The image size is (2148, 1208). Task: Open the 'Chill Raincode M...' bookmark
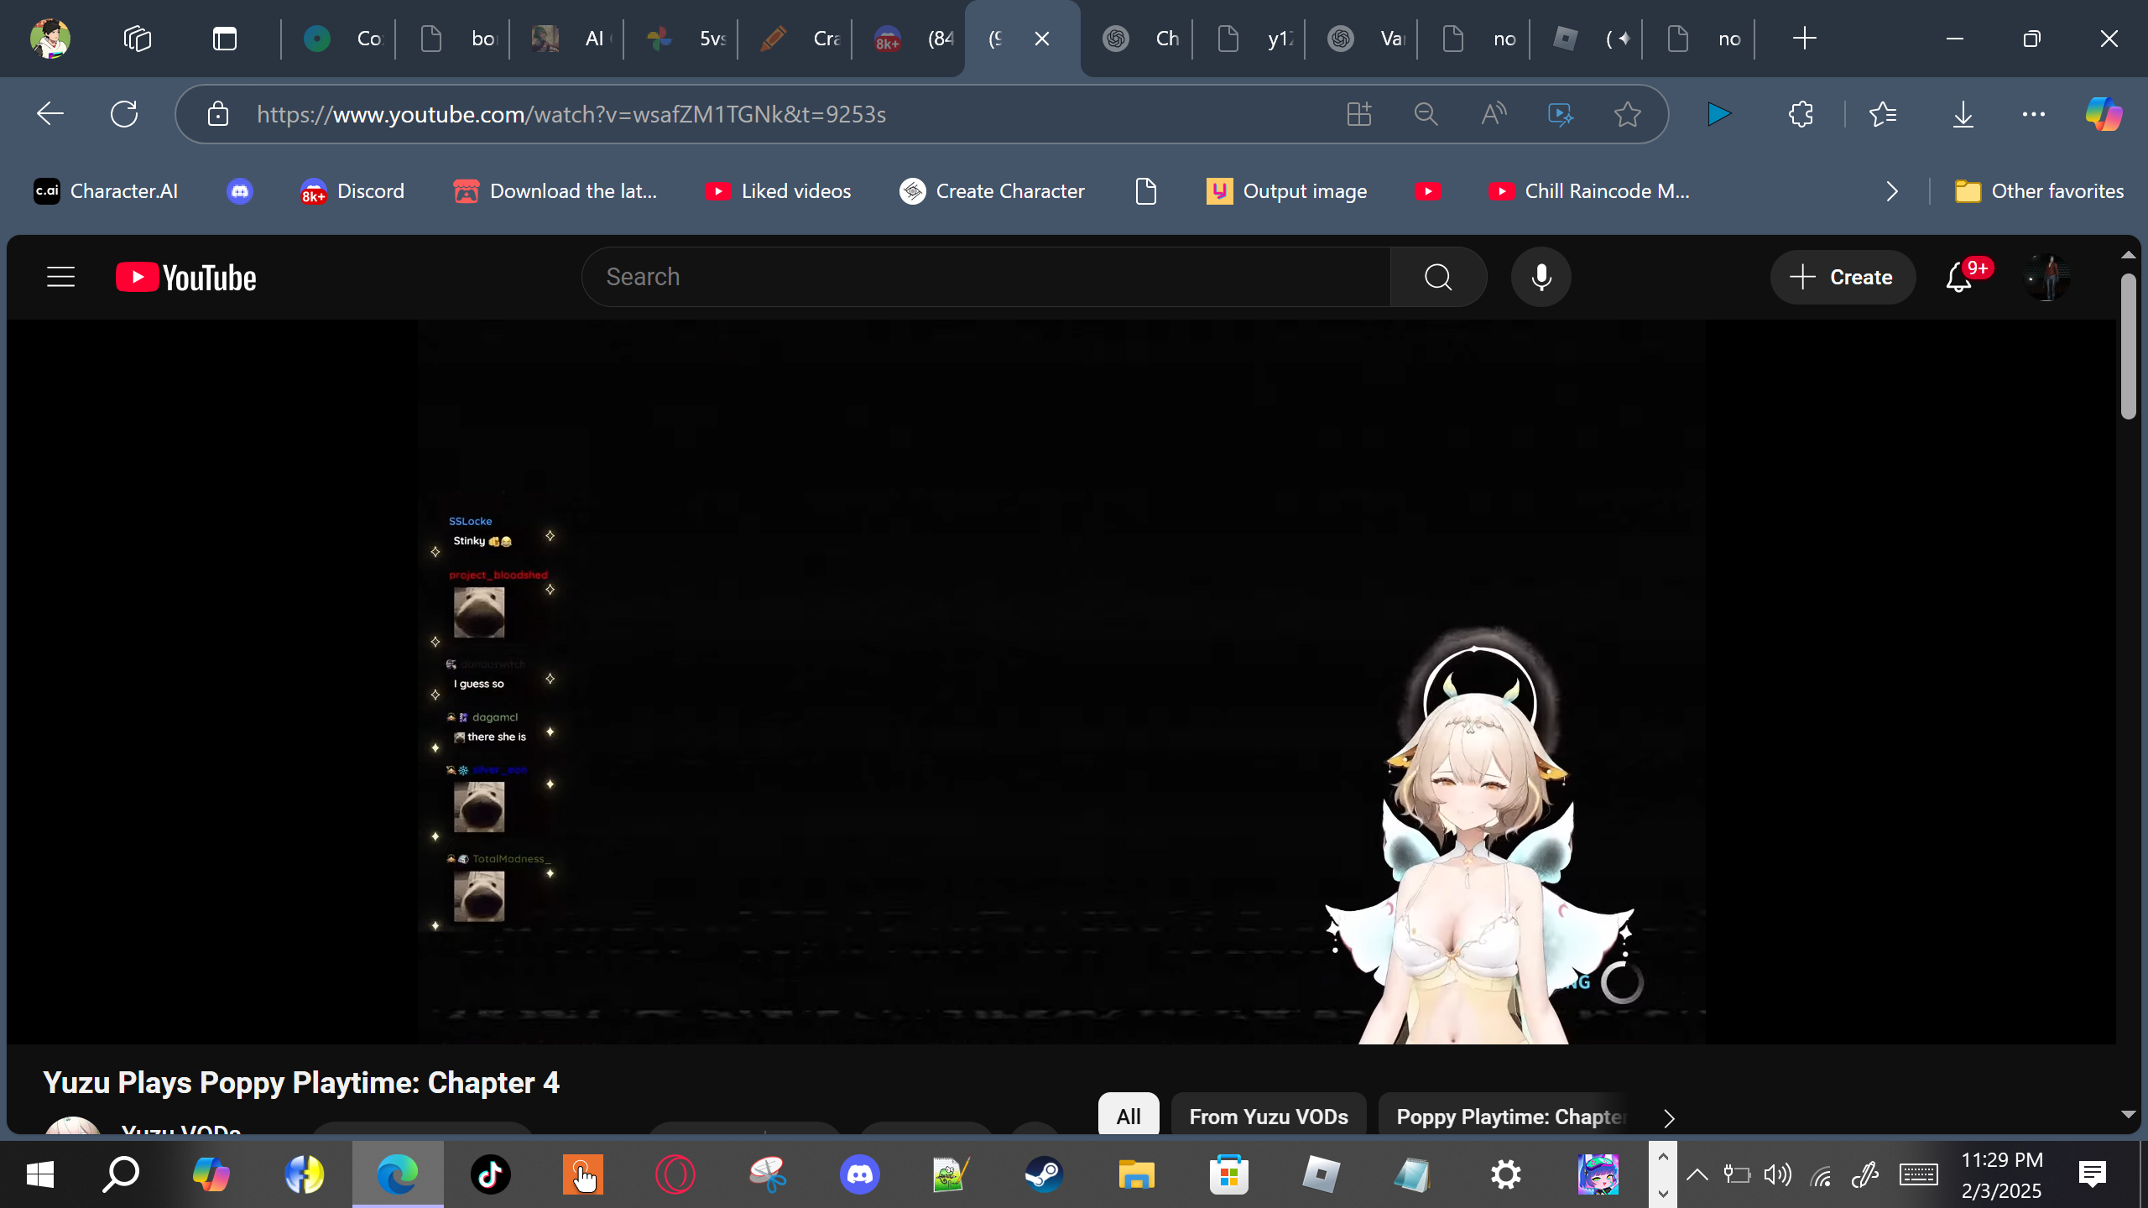coord(1589,191)
